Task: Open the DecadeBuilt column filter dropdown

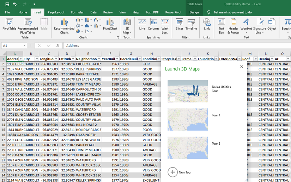Action: pos(140,59)
